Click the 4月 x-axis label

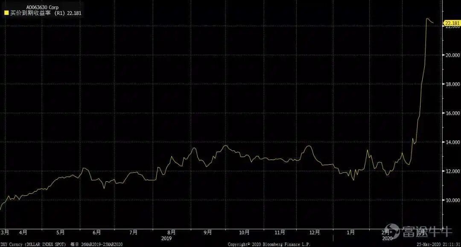tap(23, 232)
